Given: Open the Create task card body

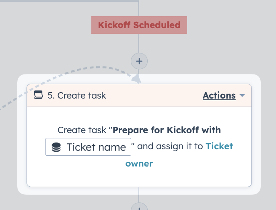Looking at the screenshot, I should [x=139, y=146].
